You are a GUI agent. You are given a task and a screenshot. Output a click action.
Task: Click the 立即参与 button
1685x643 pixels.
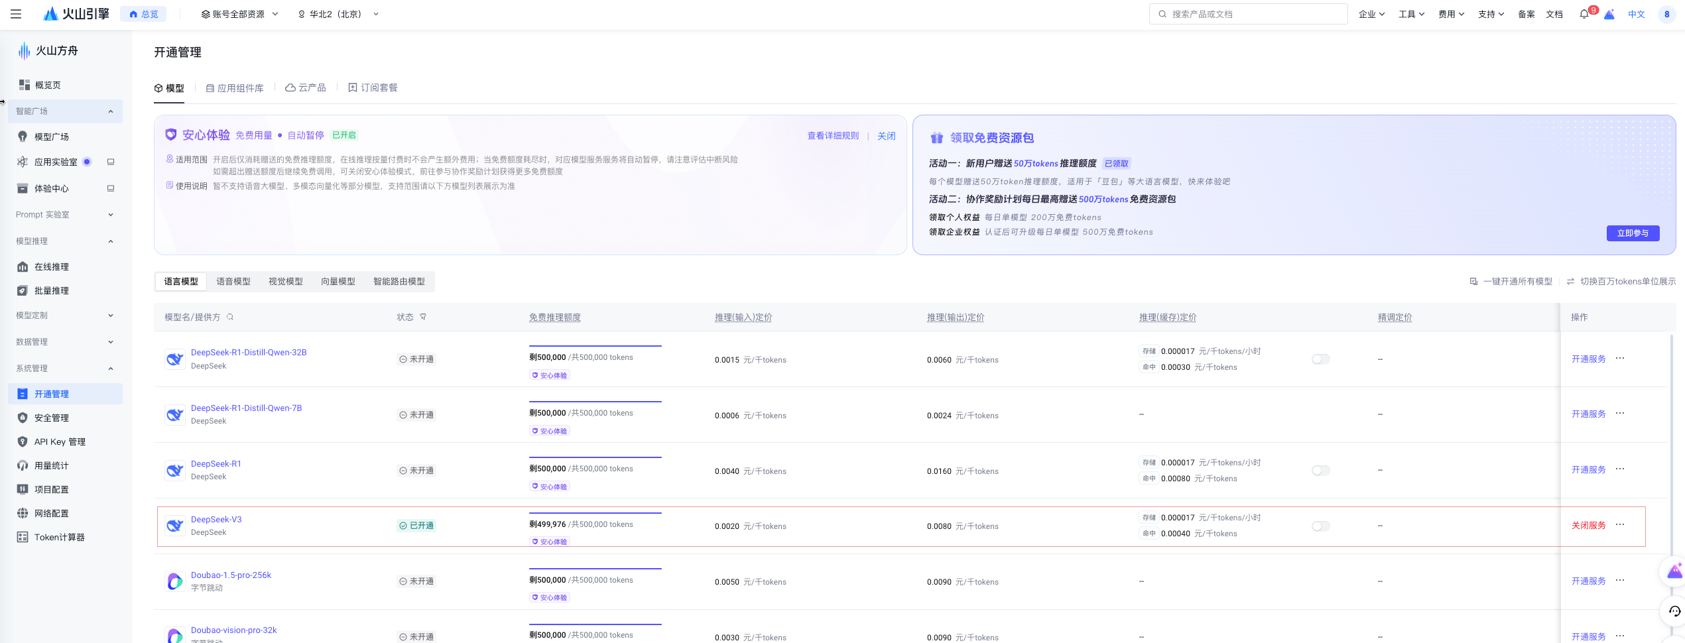1633,233
